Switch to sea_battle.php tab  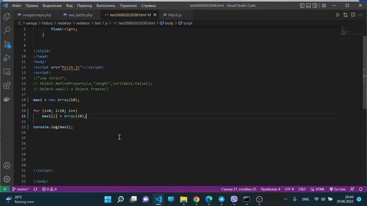point(78,15)
